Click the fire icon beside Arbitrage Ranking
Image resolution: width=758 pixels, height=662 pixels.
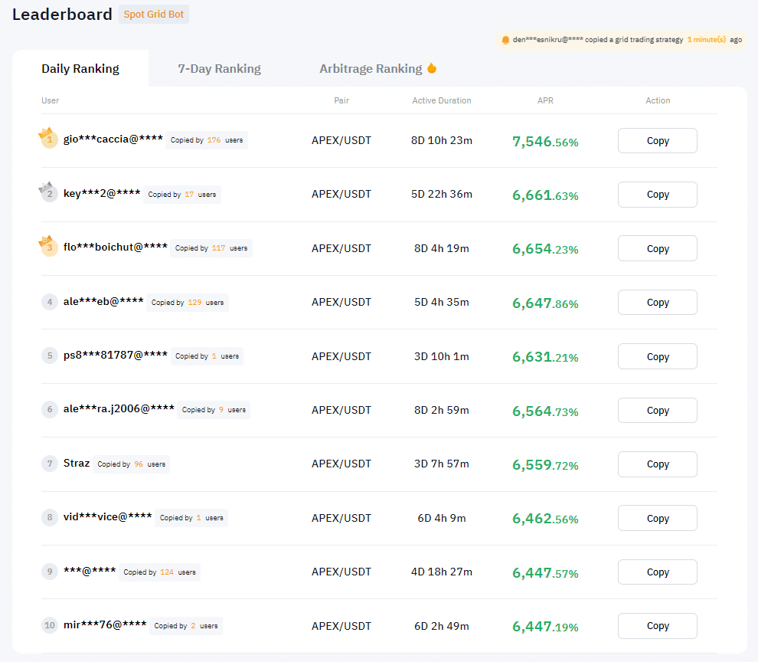click(x=432, y=68)
